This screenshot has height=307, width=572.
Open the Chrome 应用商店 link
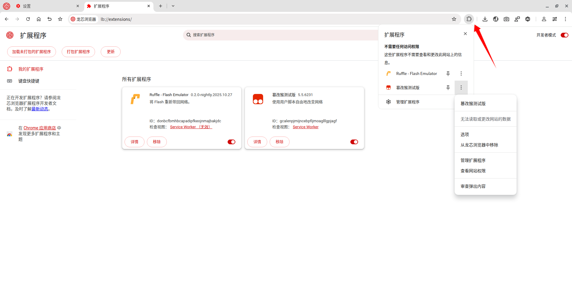(40, 128)
